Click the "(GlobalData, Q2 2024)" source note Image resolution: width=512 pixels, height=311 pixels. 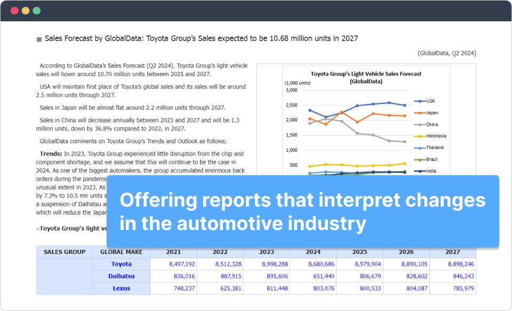point(447,53)
